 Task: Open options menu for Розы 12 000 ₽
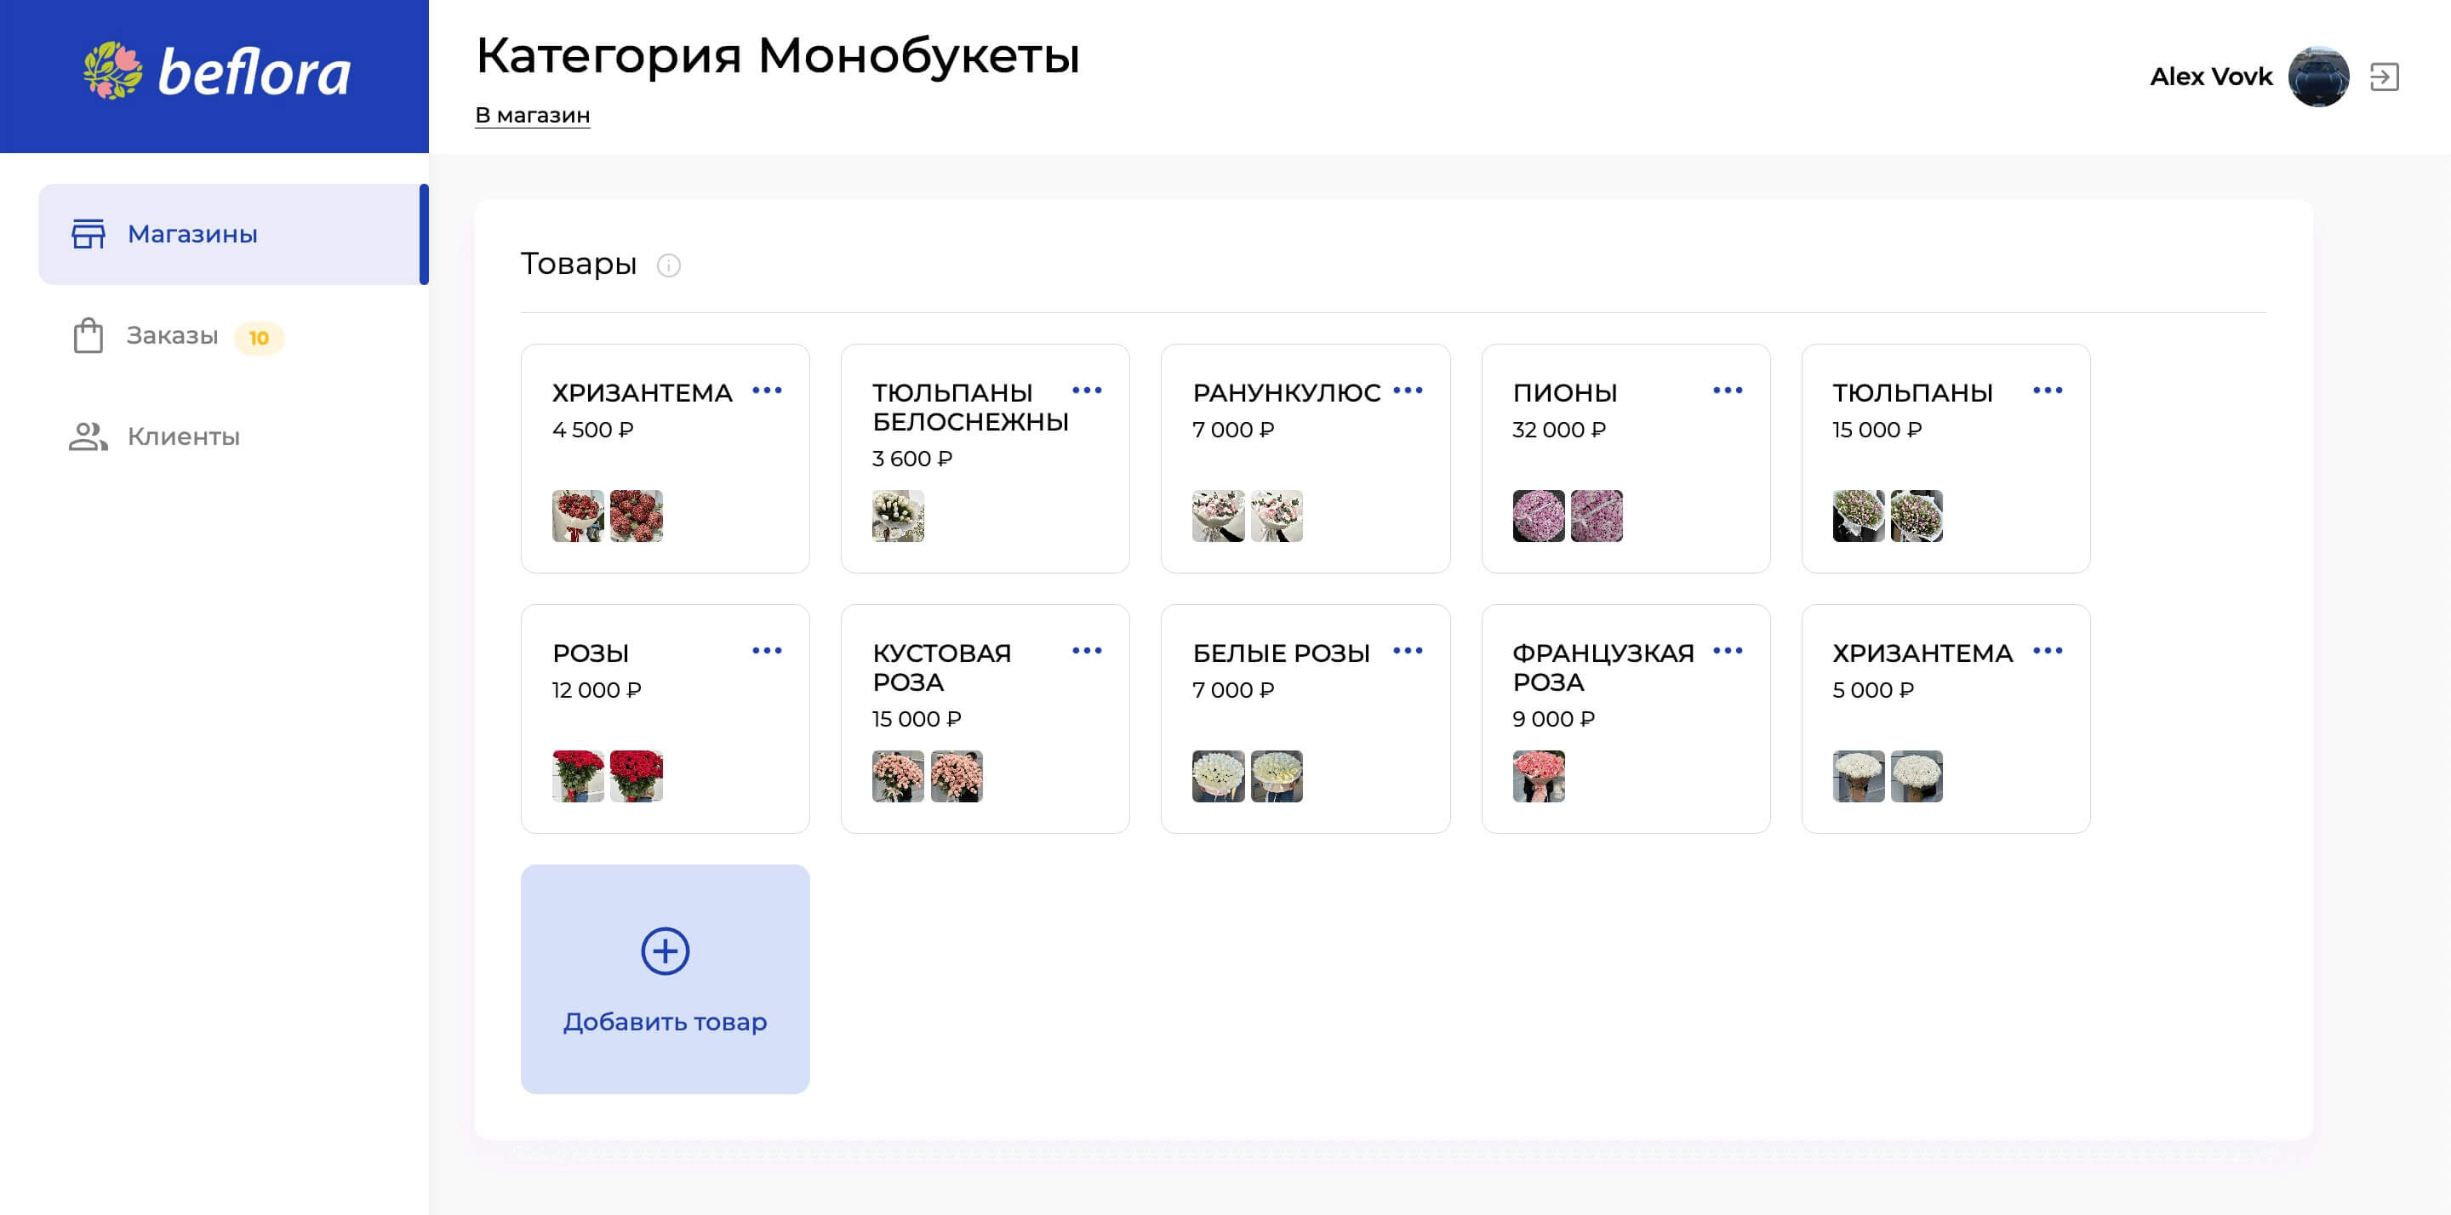coord(767,651)
